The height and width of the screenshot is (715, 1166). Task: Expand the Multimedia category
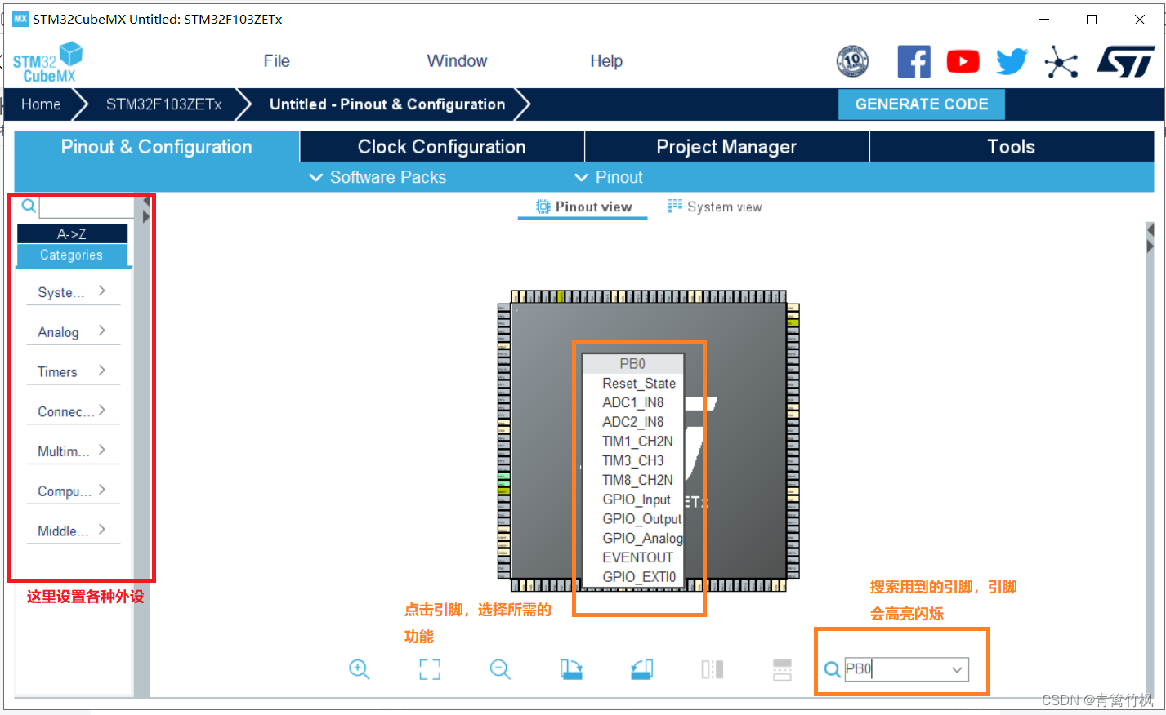73,451
